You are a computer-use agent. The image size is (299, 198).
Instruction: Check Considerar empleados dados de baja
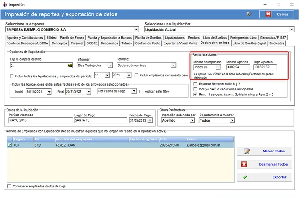[9, 186]
